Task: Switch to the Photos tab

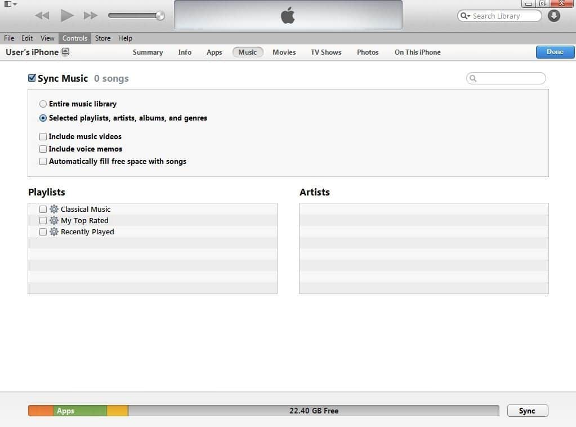Action: [367, 52]
